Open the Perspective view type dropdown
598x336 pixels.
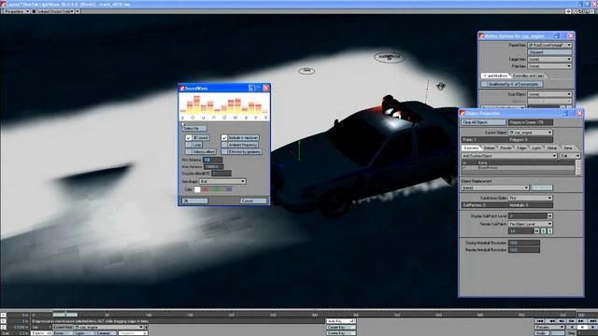[17, 11]
